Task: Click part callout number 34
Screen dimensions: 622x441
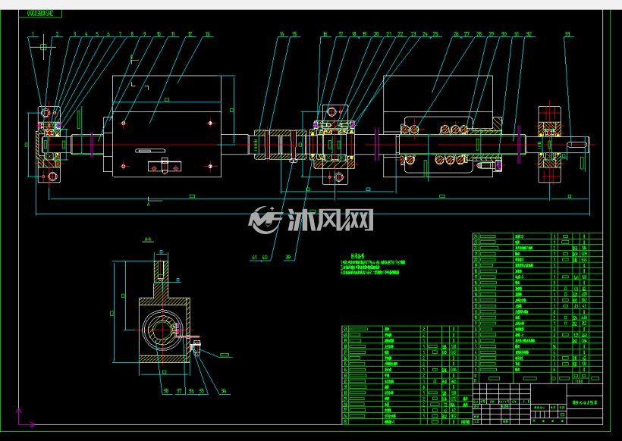Action: 224,391
